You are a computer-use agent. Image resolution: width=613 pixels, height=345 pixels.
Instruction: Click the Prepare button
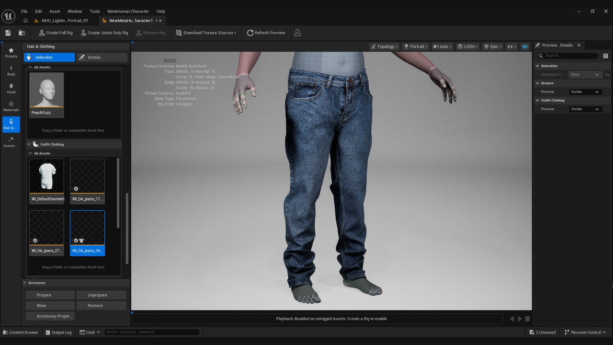pos(50,295)
